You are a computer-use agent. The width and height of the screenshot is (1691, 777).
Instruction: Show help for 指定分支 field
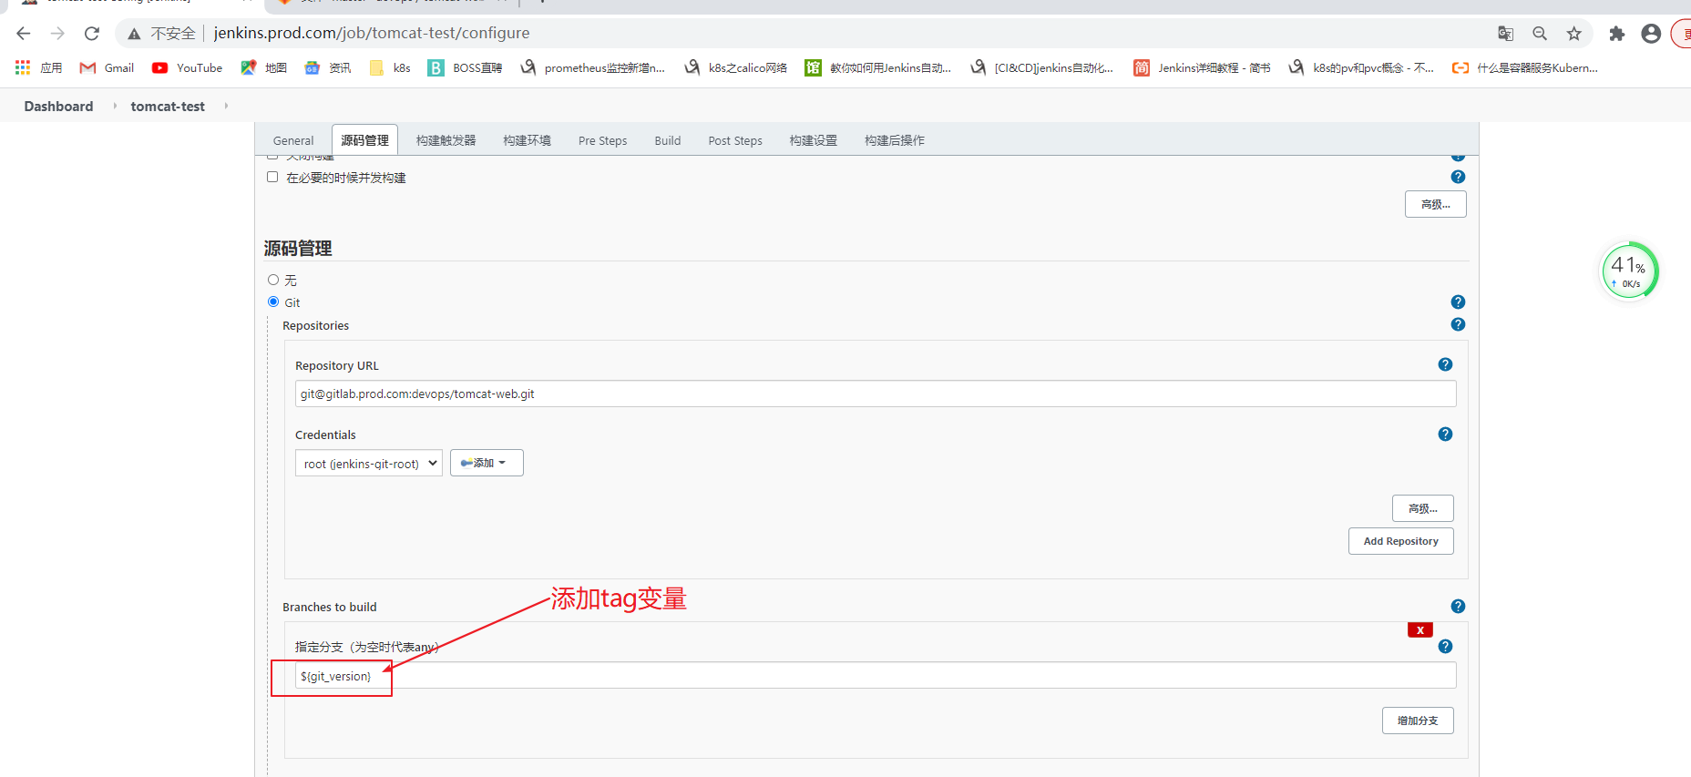click(x=1445, y=646)
